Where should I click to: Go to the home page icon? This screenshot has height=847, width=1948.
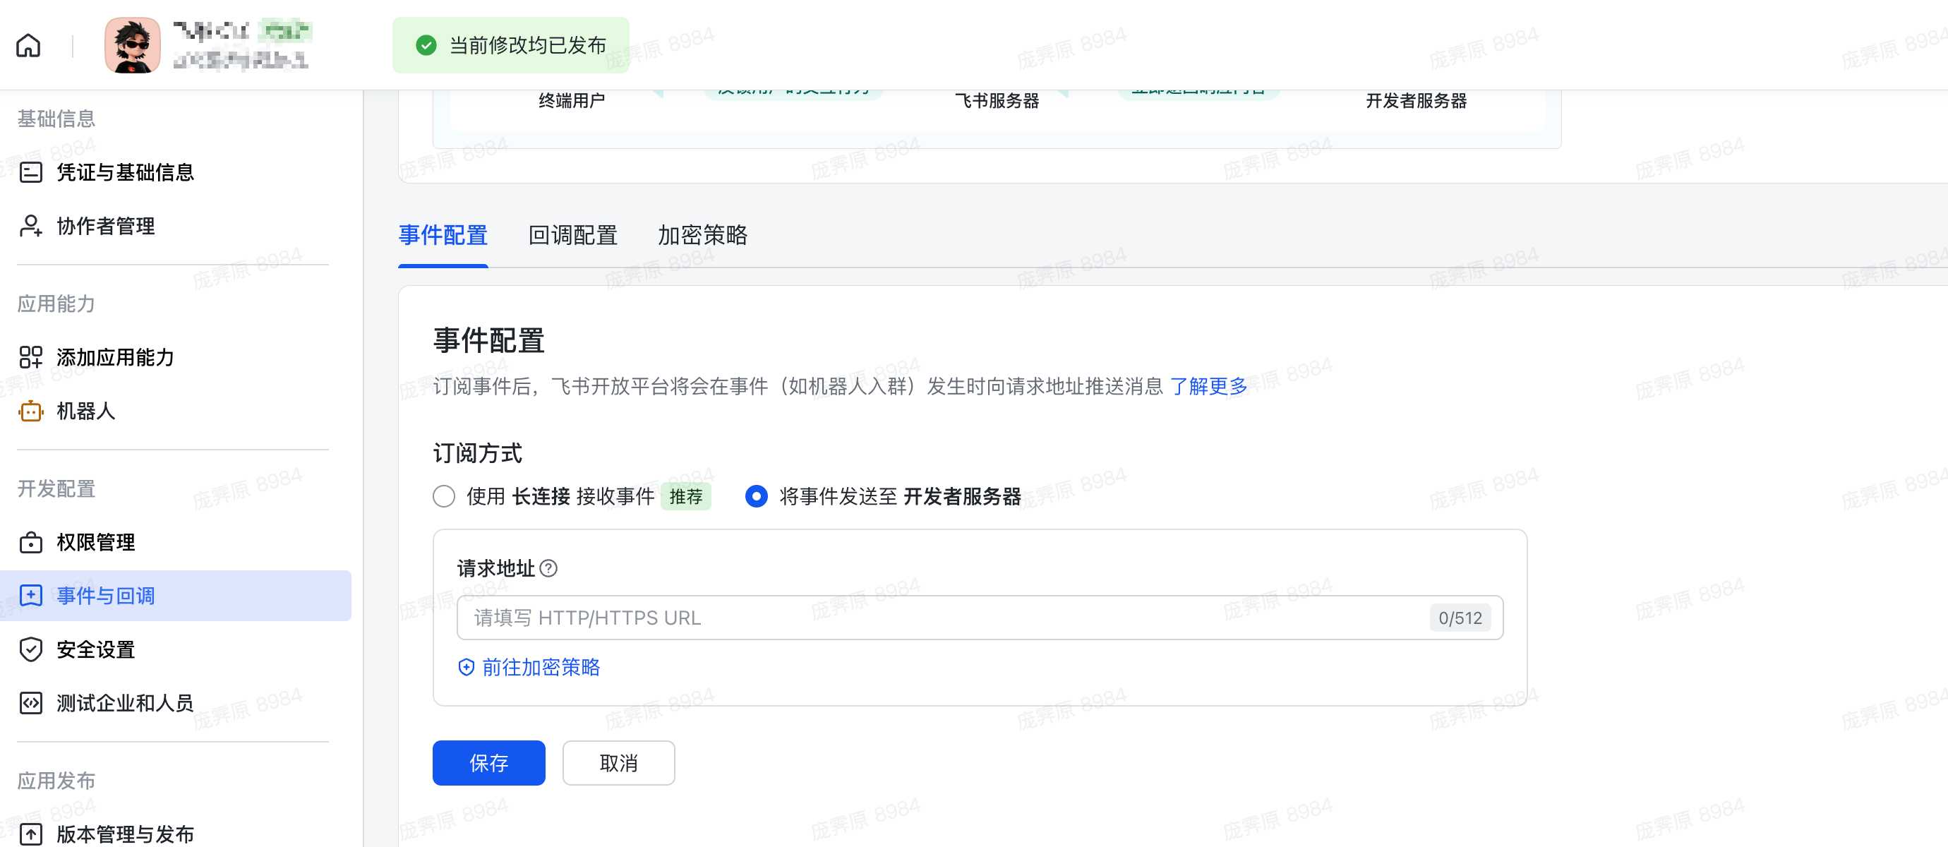pos(28,45)
